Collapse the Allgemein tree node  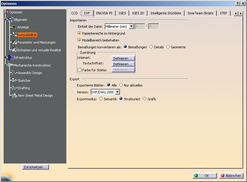click(5, 19)
